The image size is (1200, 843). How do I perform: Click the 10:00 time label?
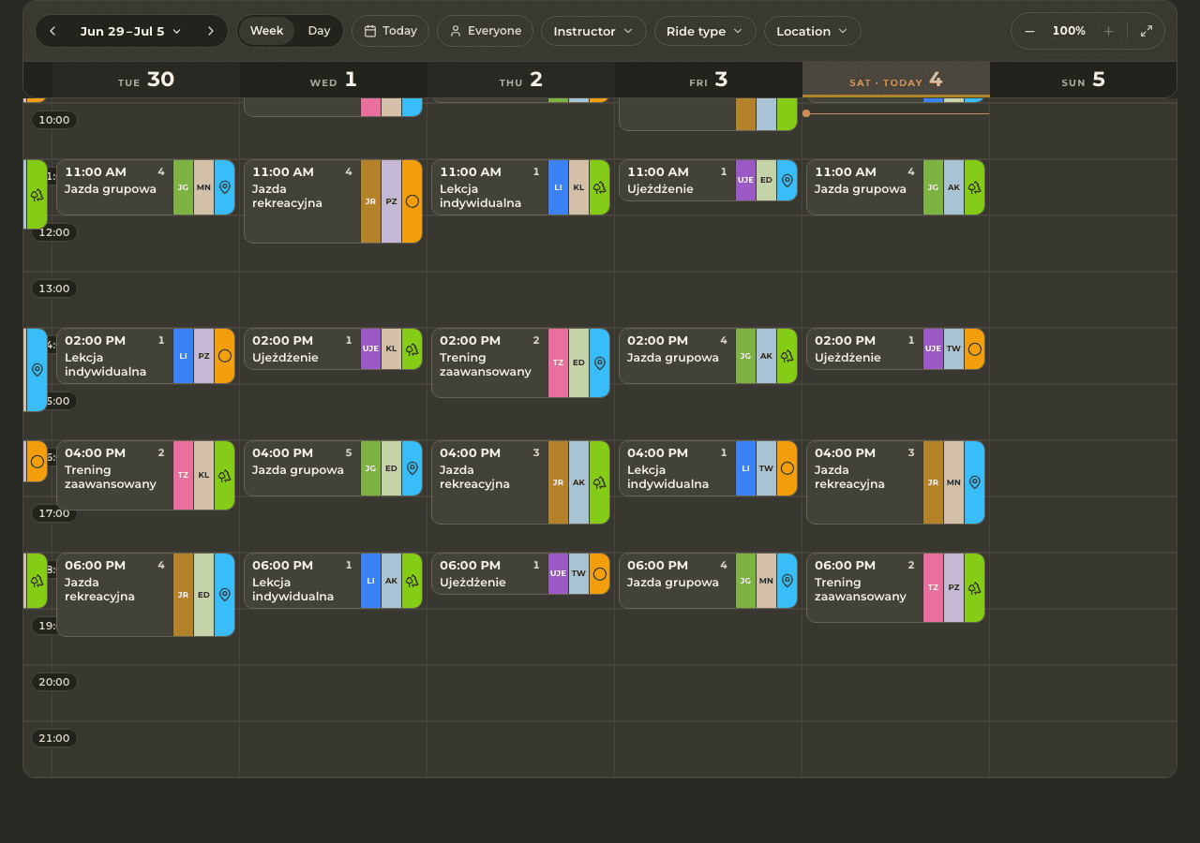coord(54,120)
